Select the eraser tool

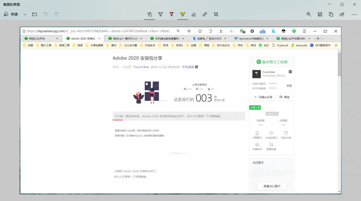tap(194, 14)
